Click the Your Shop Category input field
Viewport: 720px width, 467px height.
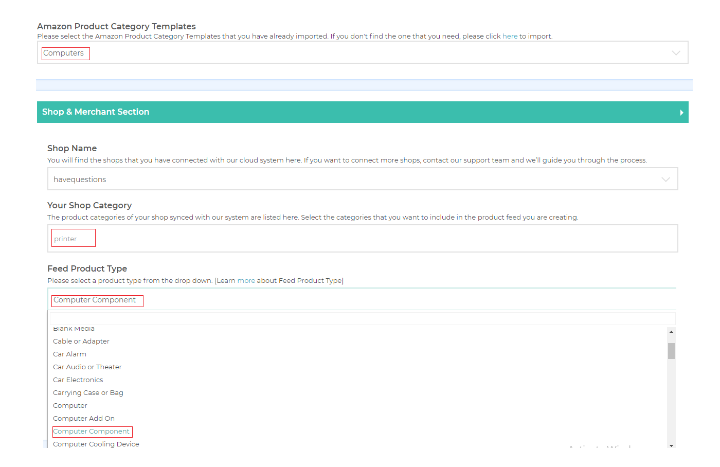pos(363,239)
